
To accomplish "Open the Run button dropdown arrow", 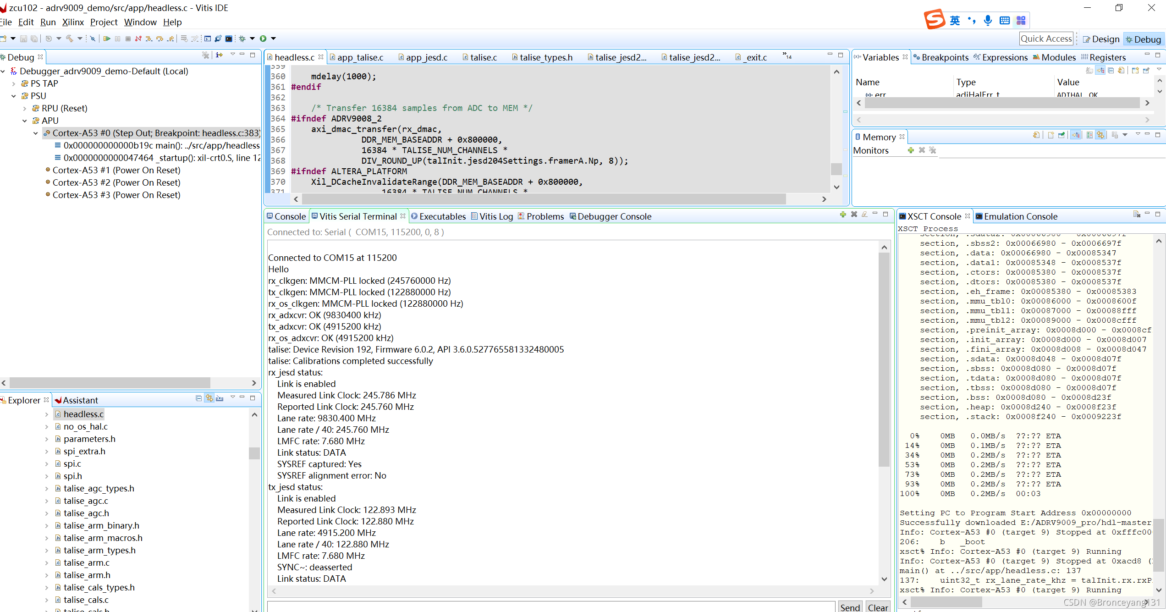I will [x=274, y=39].
